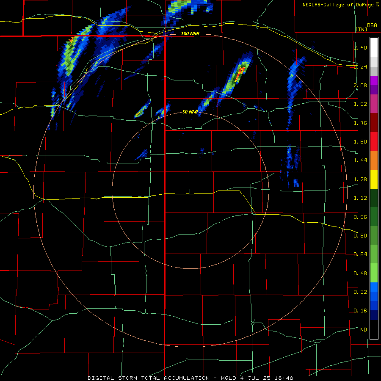Select the 1.28 legend value

pyautogui.click(x=360, y=179)
